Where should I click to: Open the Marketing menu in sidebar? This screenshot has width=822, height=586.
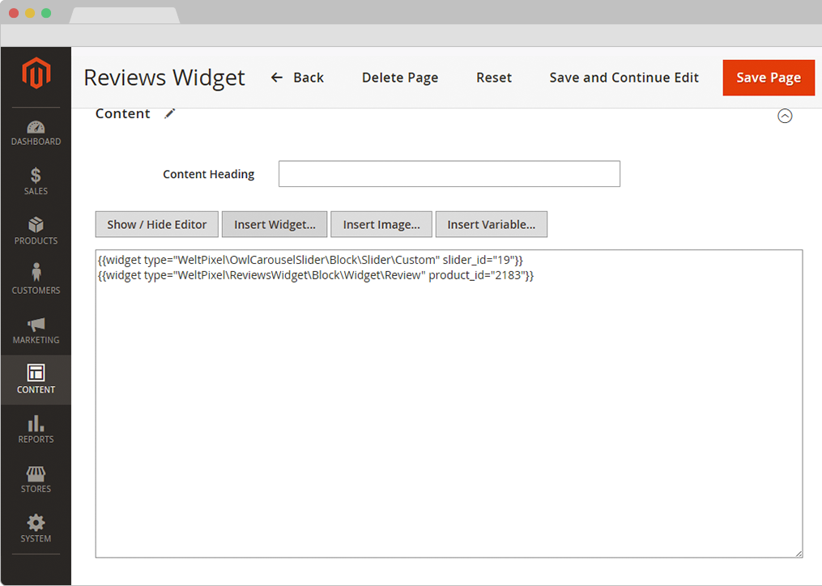tap(36, 330)
